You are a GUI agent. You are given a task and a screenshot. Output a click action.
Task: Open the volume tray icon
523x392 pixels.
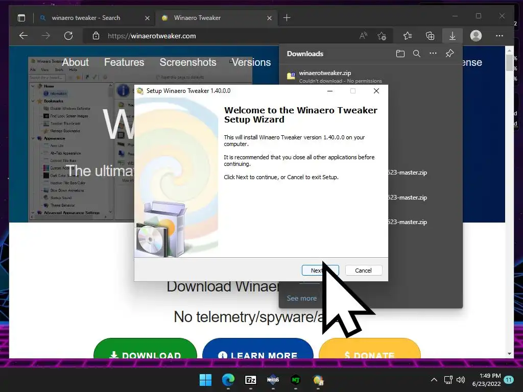click(461, 380)
